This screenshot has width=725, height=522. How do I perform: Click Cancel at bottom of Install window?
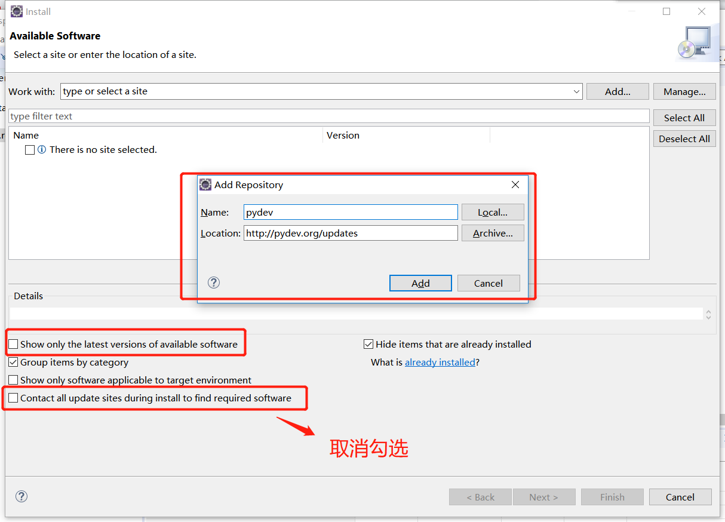coord(680,497)
